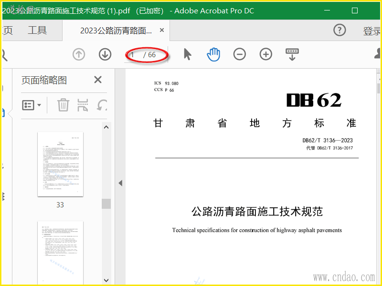Image resolution: width=382 pixels, height=286 pixels.
Task: Zoom in with the plus icon
Action: click(x=266, y=54)
